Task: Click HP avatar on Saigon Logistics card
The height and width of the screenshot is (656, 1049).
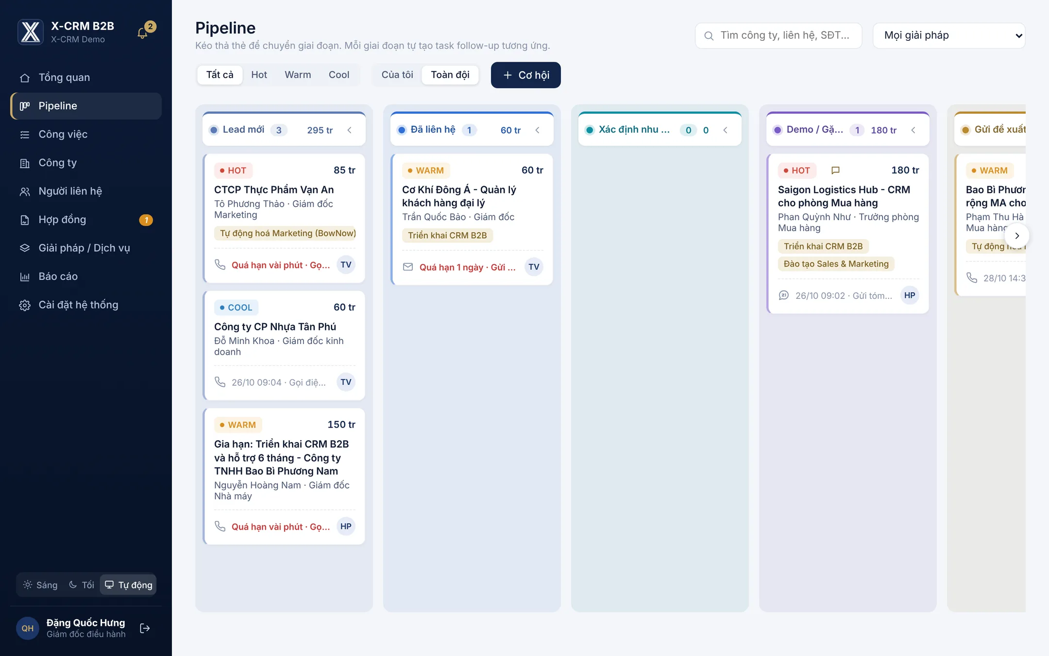Action: 910,295
